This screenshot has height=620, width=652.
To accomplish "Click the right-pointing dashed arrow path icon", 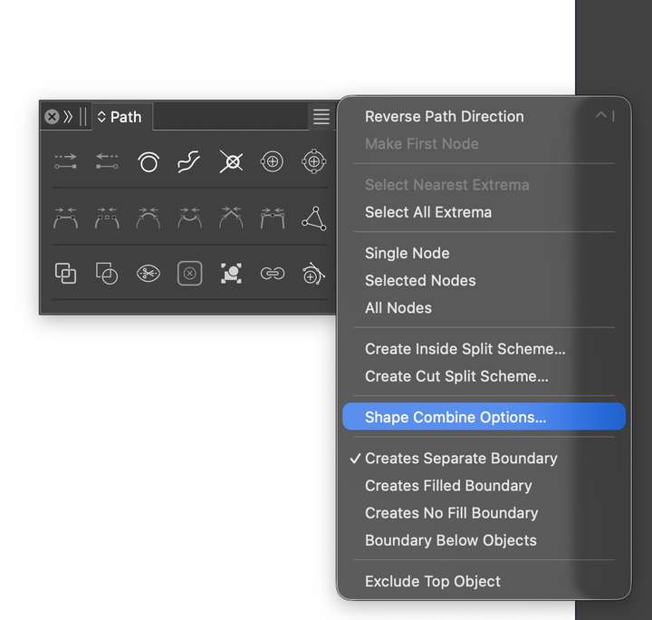I will (x=65, y=162).
